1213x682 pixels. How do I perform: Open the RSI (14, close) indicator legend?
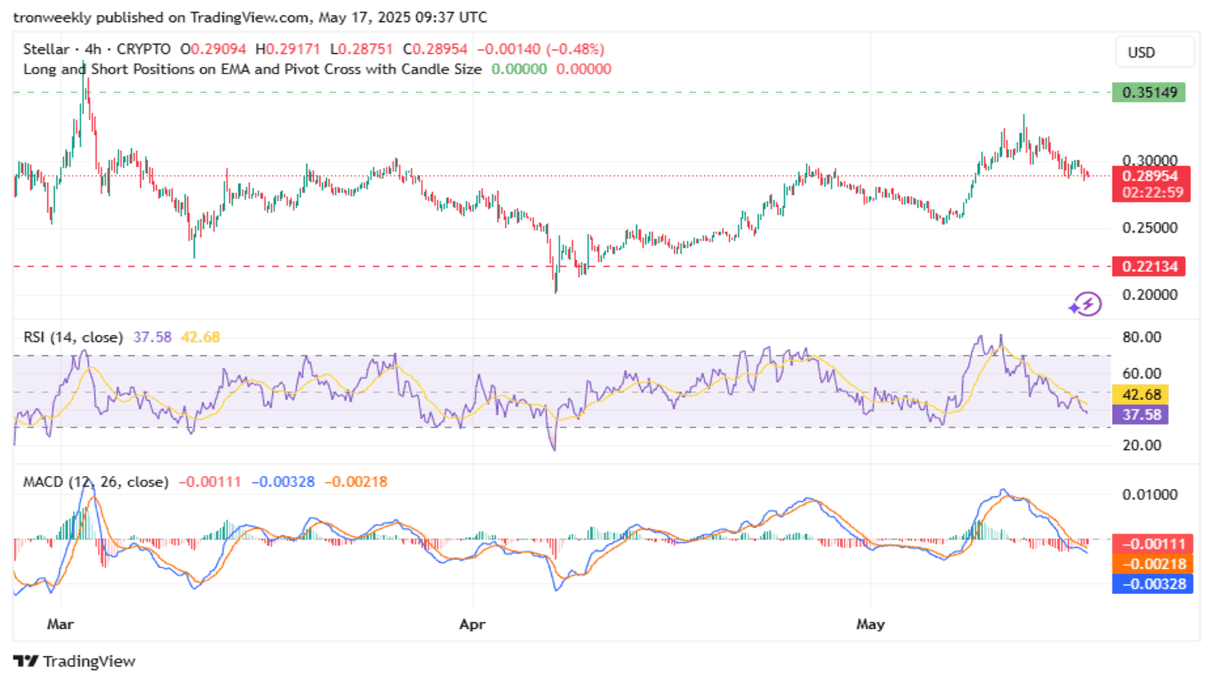click(x=73, y=337)
